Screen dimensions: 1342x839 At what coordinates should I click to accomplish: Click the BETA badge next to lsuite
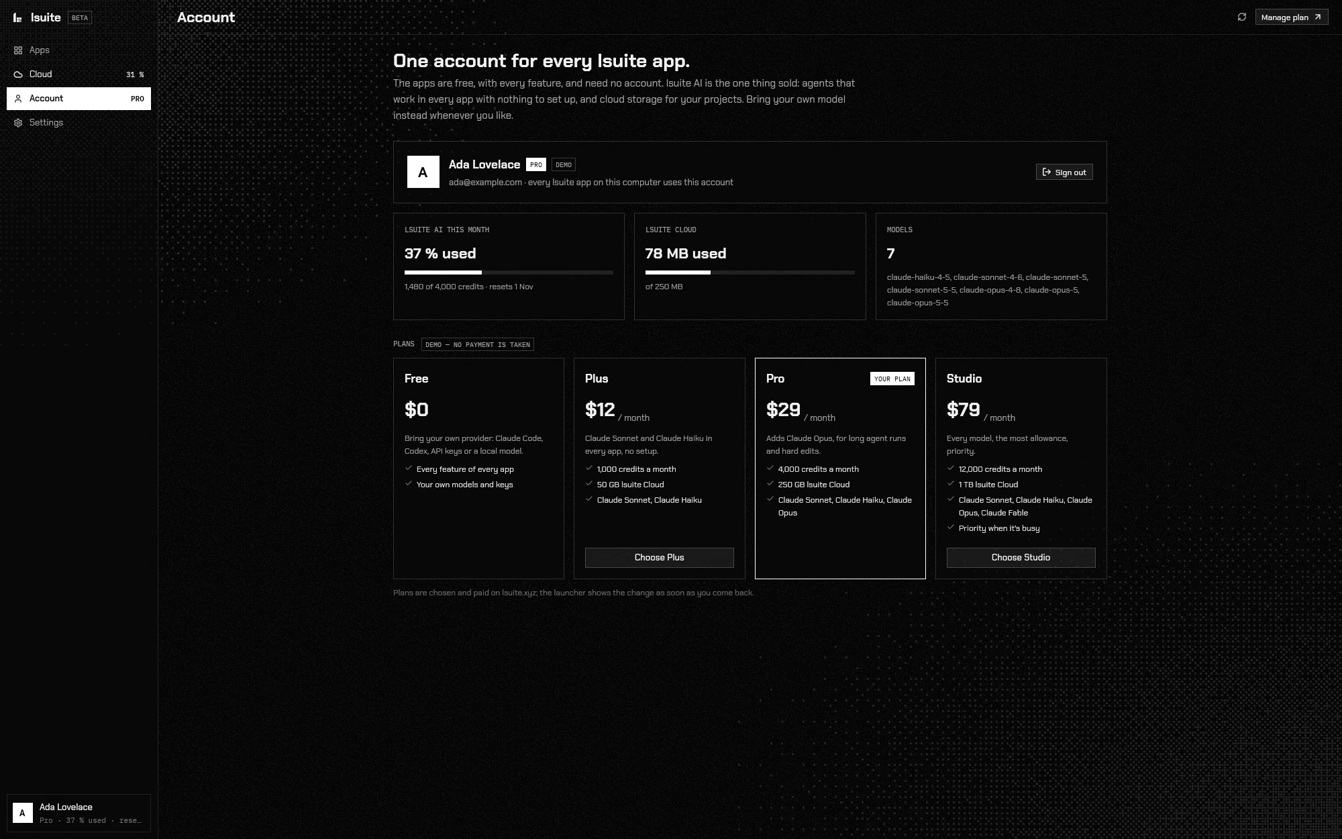pyautogui.click(x=80, y=18)
